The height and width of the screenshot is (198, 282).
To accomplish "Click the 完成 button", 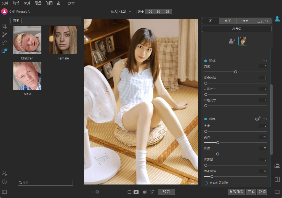I will click(x=251, y=192).
